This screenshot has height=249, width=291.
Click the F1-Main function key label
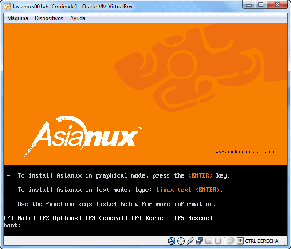tap(20, 218)
